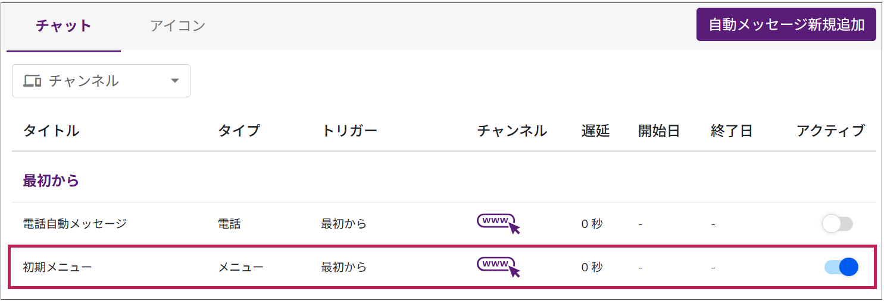Enable the 電話自動メッセージ active toggle

(838, 224)
